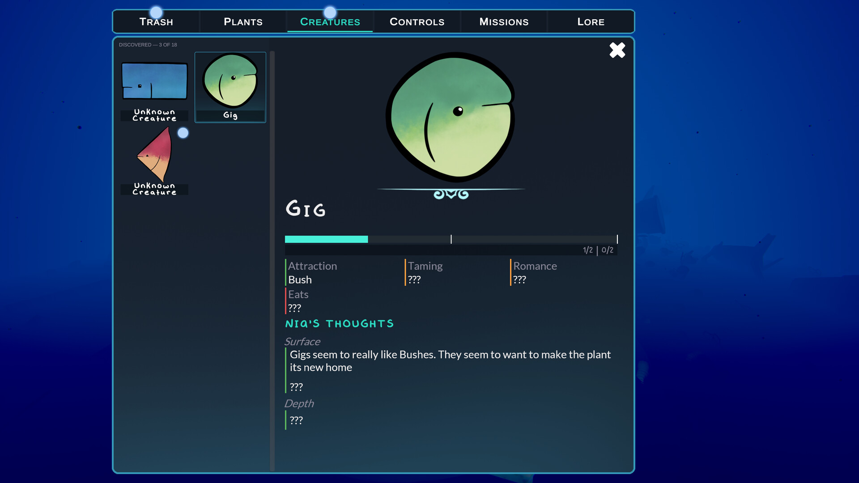Click the Gig name title
Image resolution: width=859 pixels, height=483 pixels.
306,209
